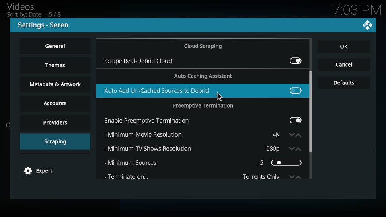Switch to Metadata & Artwork category

point(55,84)
